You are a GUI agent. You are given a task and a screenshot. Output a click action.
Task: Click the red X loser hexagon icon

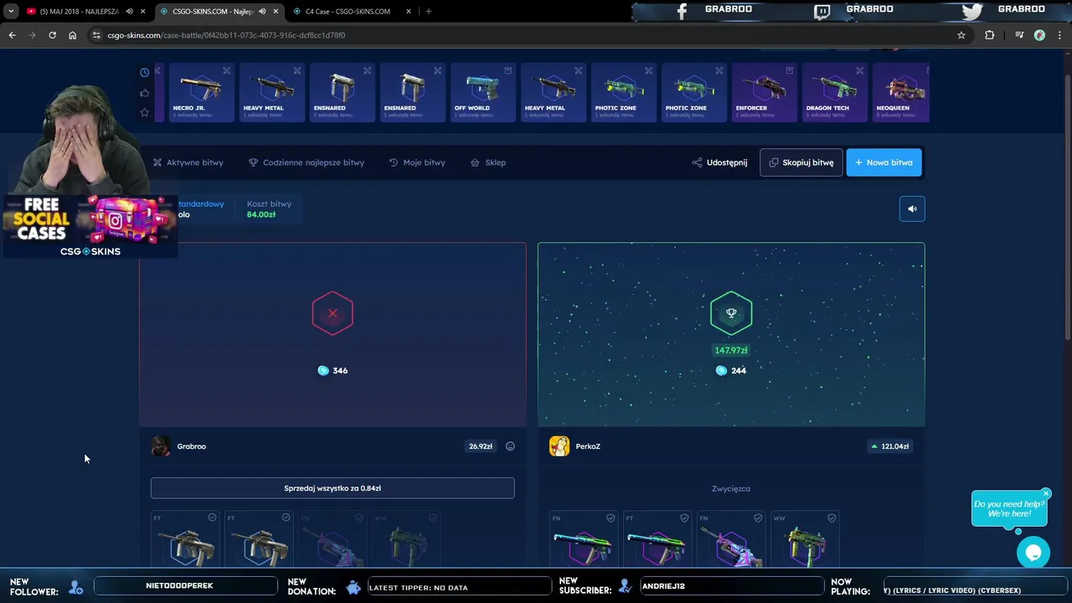pos(332,313)
